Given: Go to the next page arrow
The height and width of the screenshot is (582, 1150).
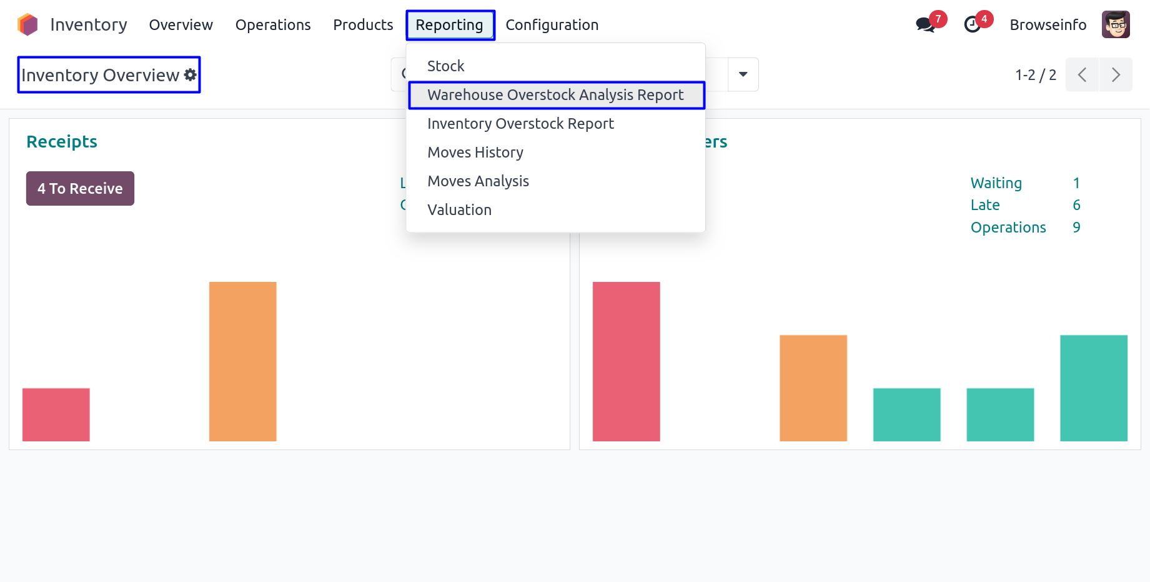Looking at the screenshot, I should pyautogui.click(x=1116, y=75).
